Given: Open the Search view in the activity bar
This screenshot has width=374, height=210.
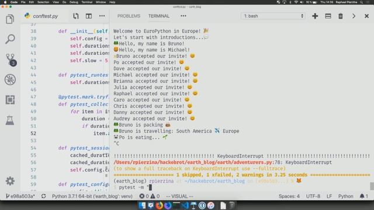Looking at the screenshot, I should click(10, 39).
